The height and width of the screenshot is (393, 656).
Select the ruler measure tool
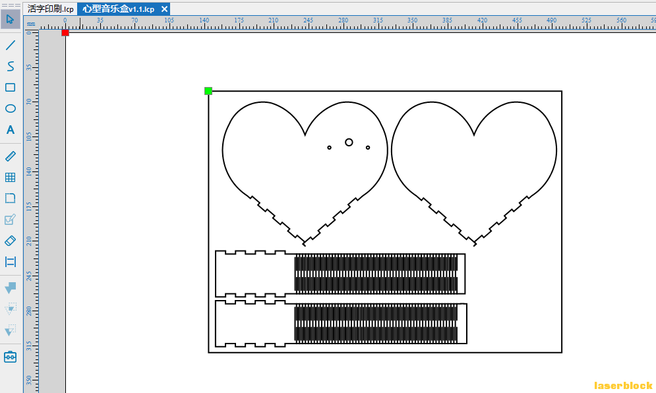[x=11, y=156]
